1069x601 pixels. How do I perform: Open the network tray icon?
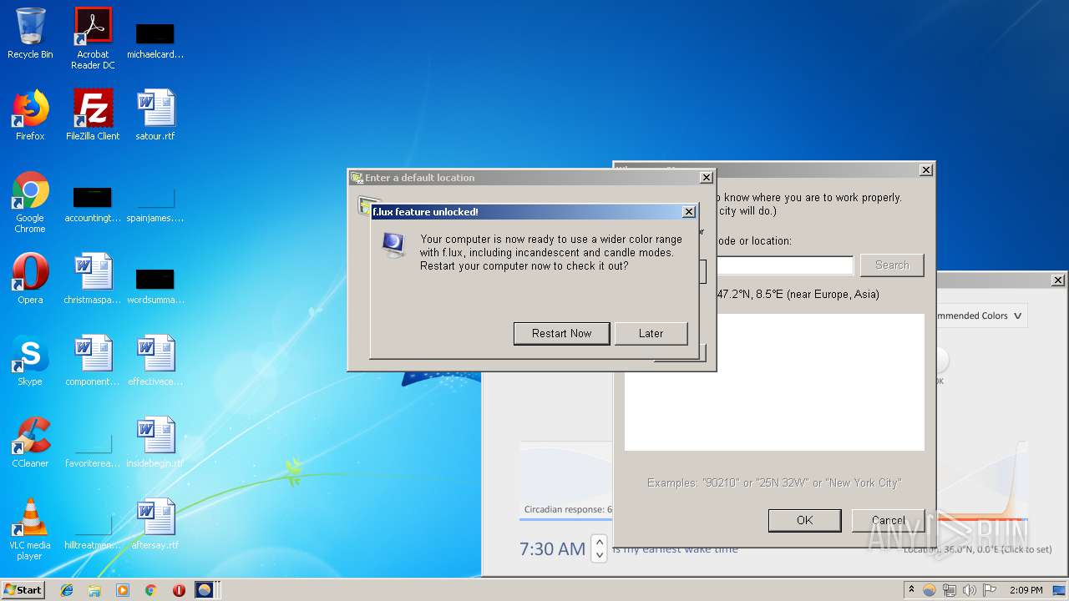[x=950, y=590]
